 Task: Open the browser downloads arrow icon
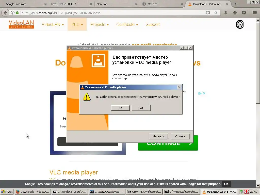click(x=226, y=13)
